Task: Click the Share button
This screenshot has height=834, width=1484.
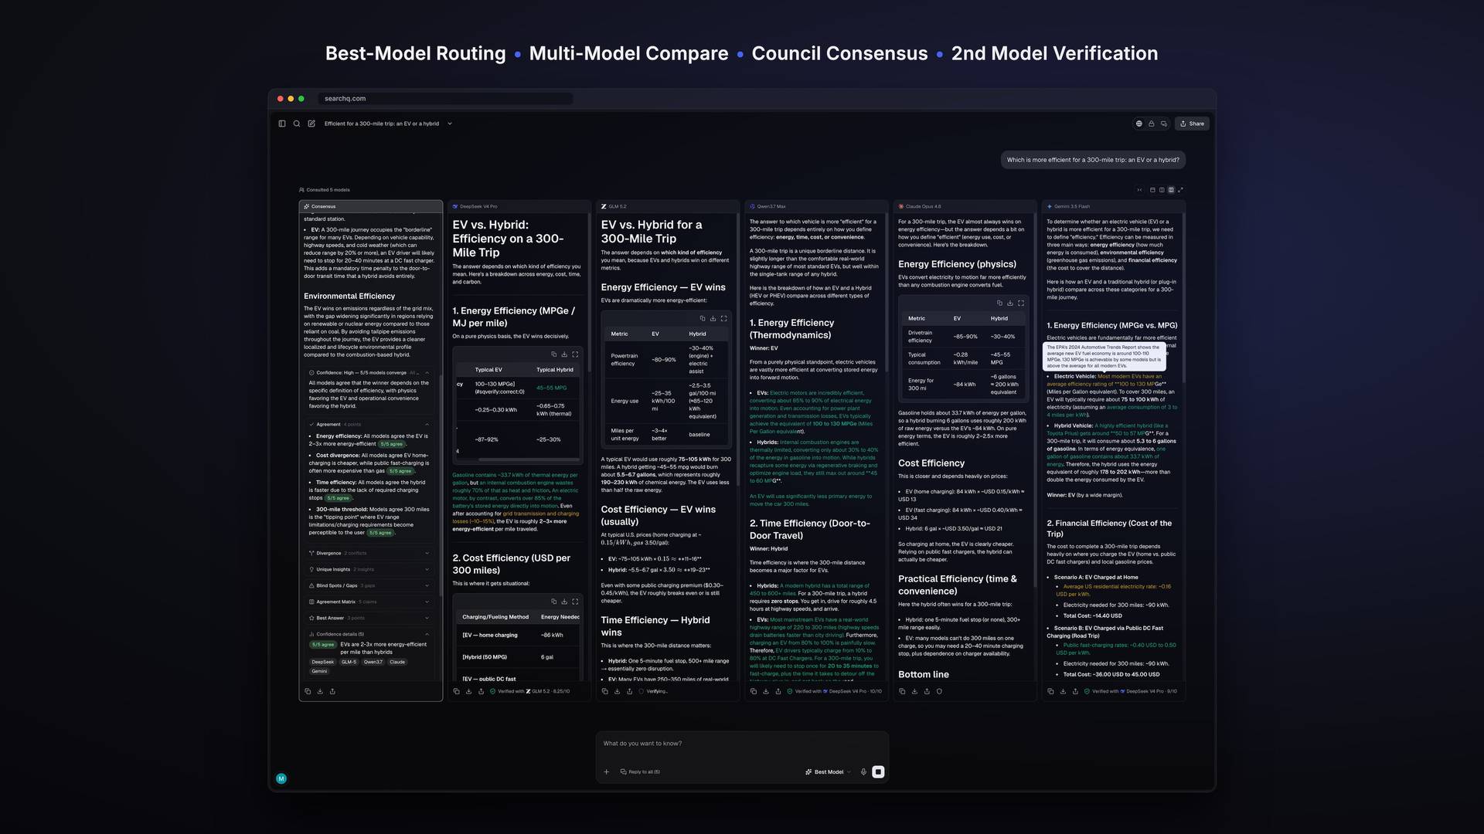Action: [1192, 124]
